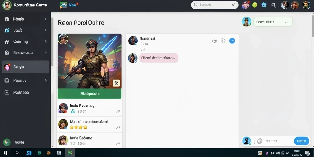
Task: Click the blue plus icon in chat header
Action: (232, 41)
